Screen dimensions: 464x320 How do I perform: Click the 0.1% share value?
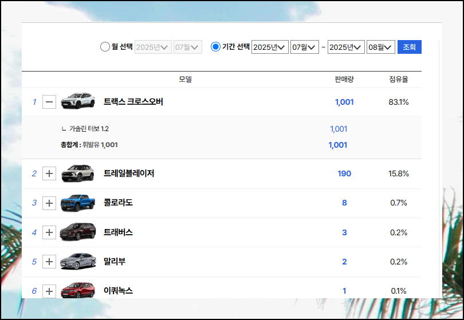point(398,291)
